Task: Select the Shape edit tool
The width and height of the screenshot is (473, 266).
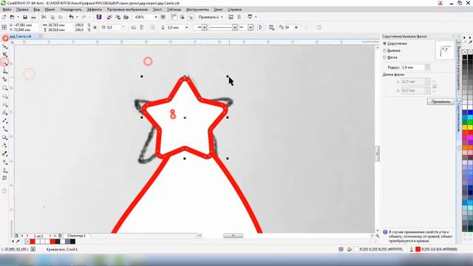Action: pyautogui.click(x=5, y=47)
